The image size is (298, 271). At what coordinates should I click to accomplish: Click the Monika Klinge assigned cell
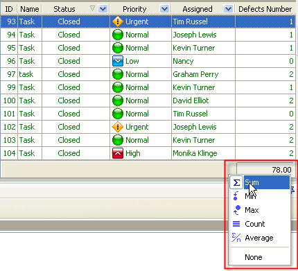click(x=203, y=153)
